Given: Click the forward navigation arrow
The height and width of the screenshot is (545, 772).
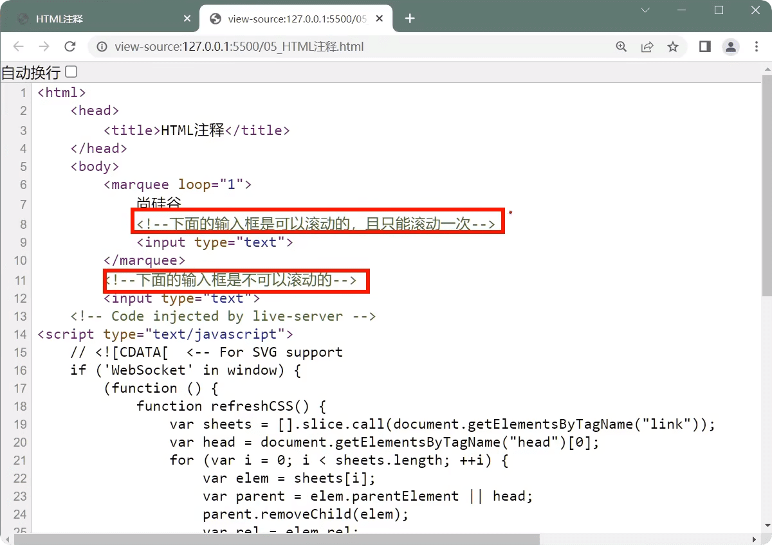Looking at the screenshot, I should [x=44, y=46].
